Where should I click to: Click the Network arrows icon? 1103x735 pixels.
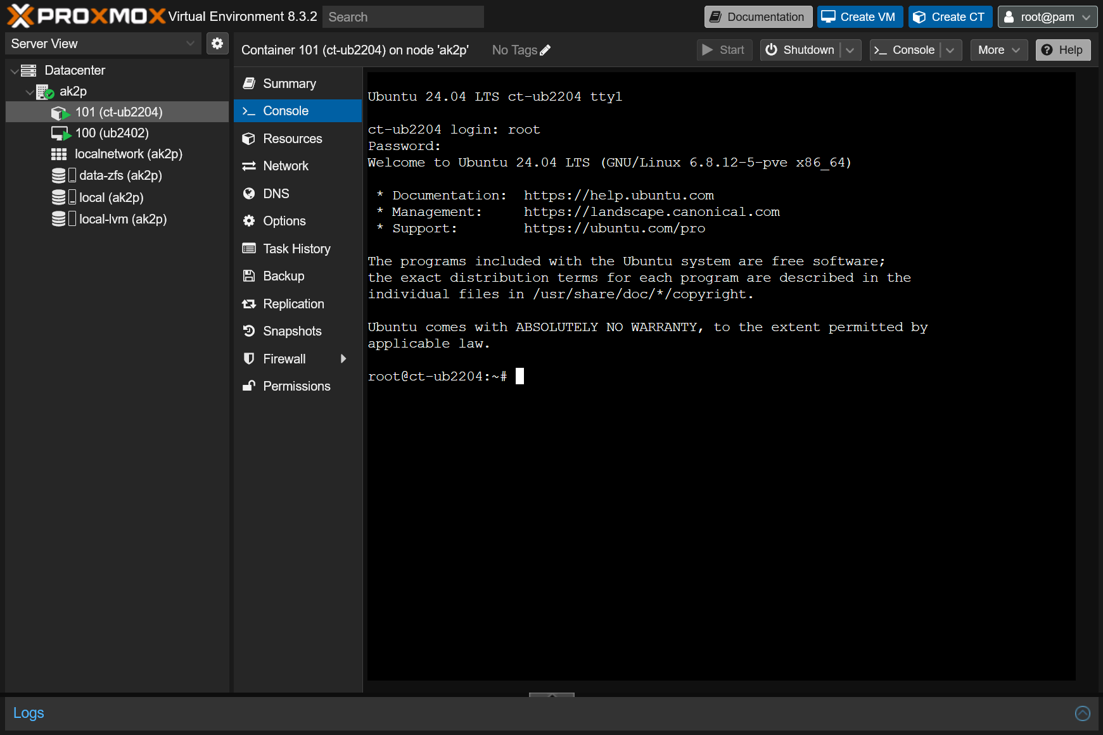point(249,166)
